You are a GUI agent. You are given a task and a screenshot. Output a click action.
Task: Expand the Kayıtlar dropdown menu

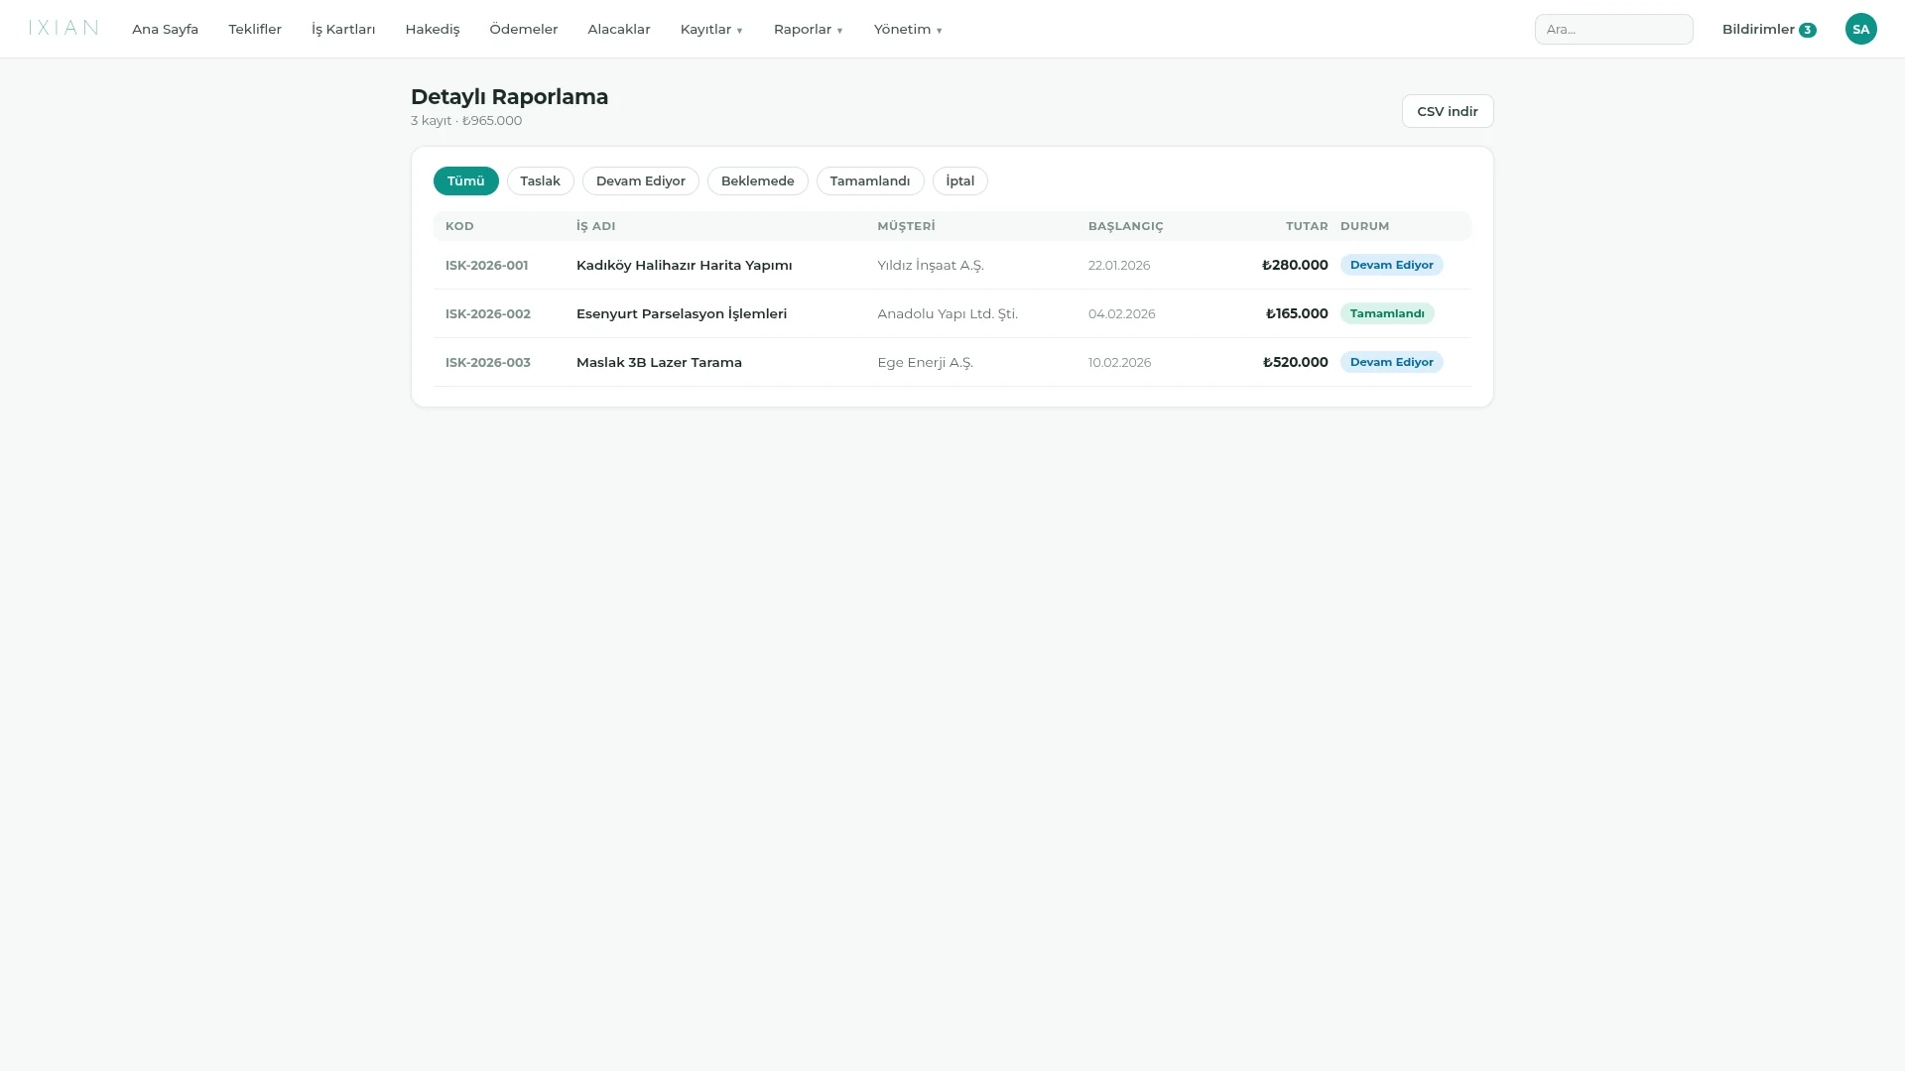coord(711,29)
